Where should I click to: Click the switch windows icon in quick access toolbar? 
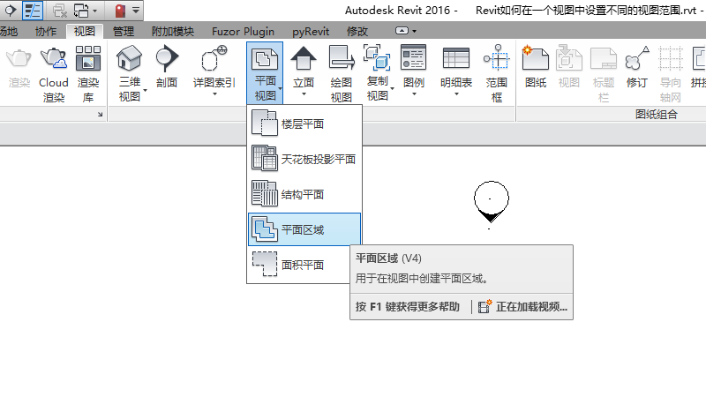pos(81,10)
